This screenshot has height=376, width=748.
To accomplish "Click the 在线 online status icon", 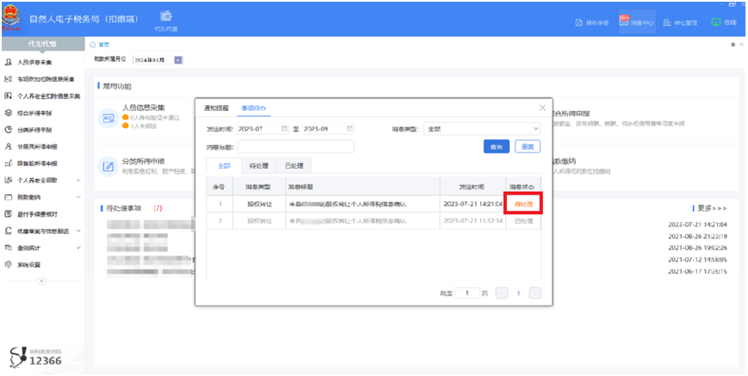I will [x=715, y=22].
